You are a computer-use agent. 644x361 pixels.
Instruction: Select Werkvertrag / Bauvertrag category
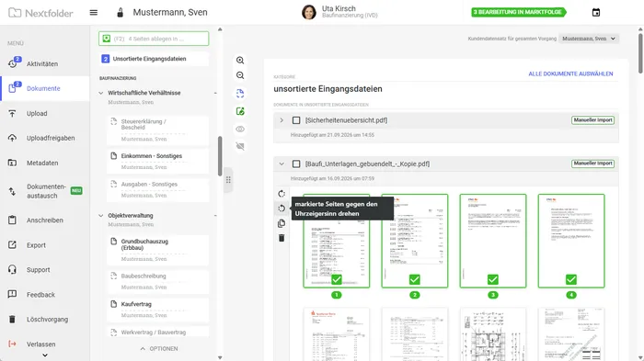click(157, 332)
